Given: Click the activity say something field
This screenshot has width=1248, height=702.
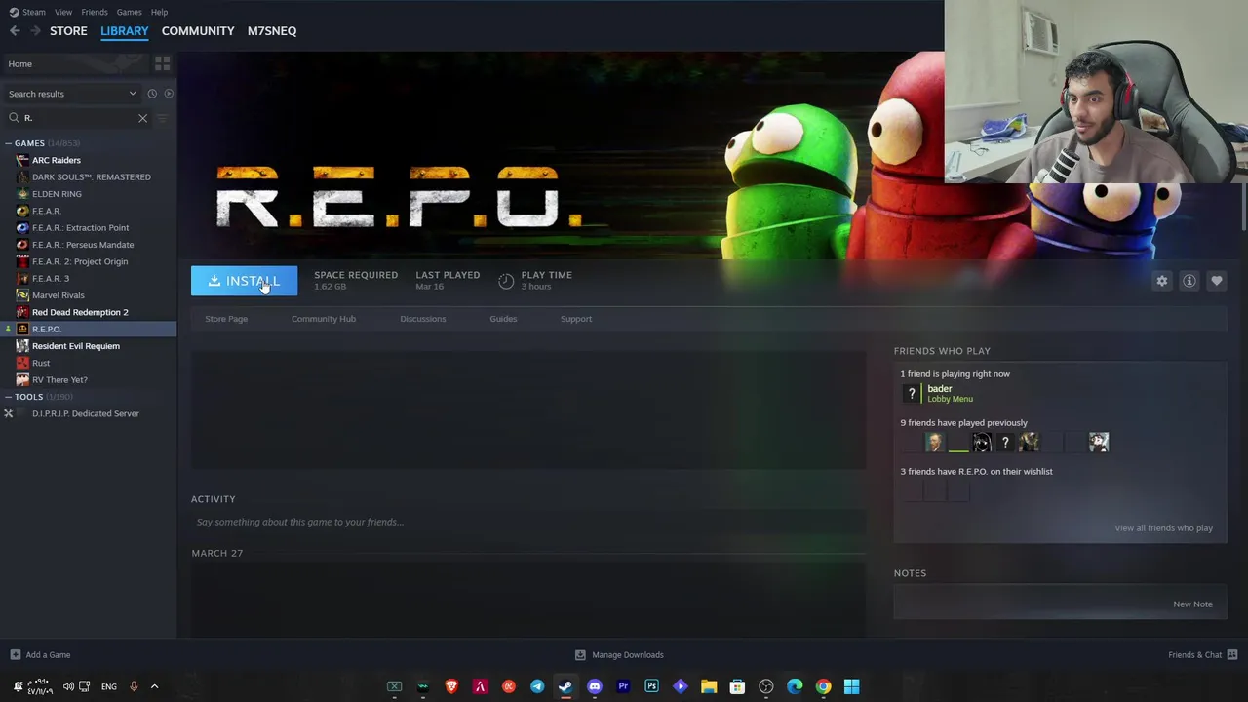Looking at the screenshot, I should coord(527,522).
